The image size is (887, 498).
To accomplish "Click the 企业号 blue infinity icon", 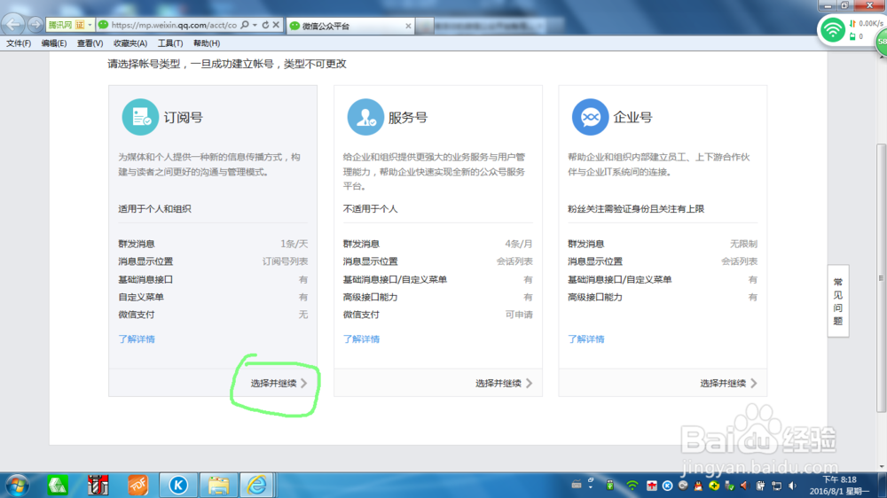I will click(x=590, y=117).
